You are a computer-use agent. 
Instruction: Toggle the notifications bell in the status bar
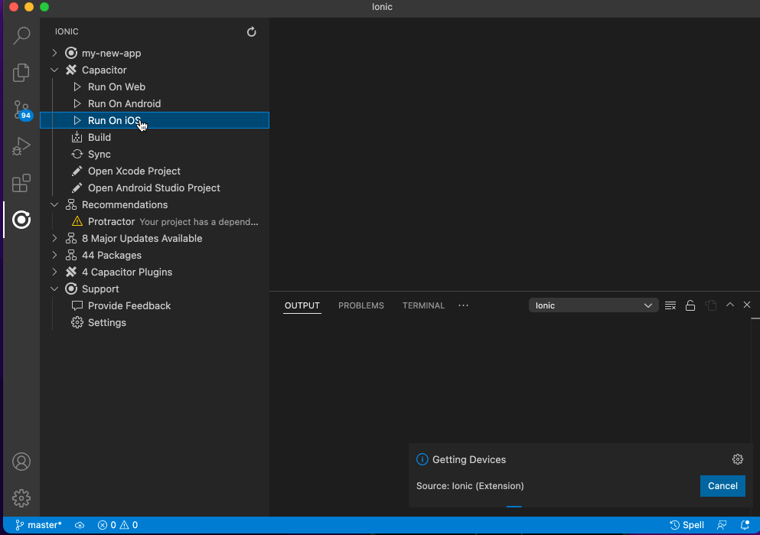click(743, 525)
